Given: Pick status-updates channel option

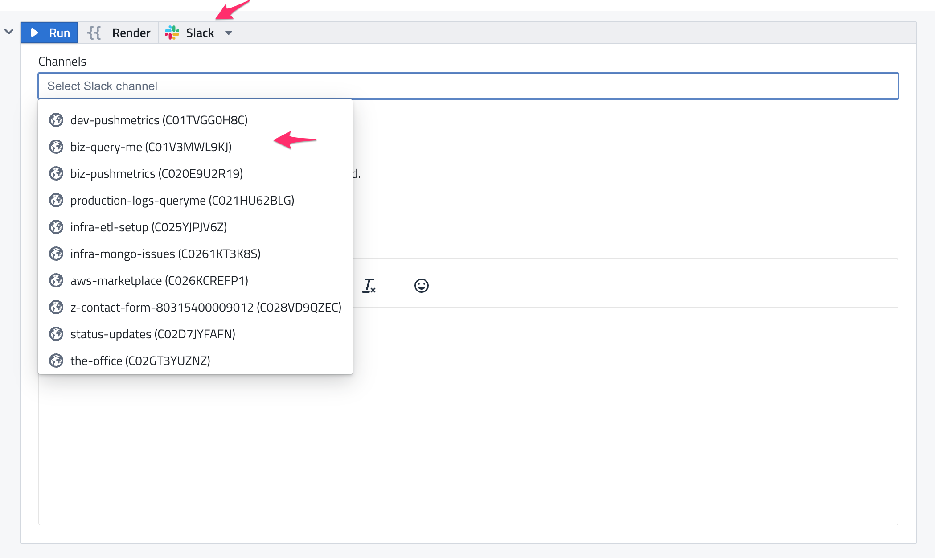Looking at the screenshot, I should [152, 334].
